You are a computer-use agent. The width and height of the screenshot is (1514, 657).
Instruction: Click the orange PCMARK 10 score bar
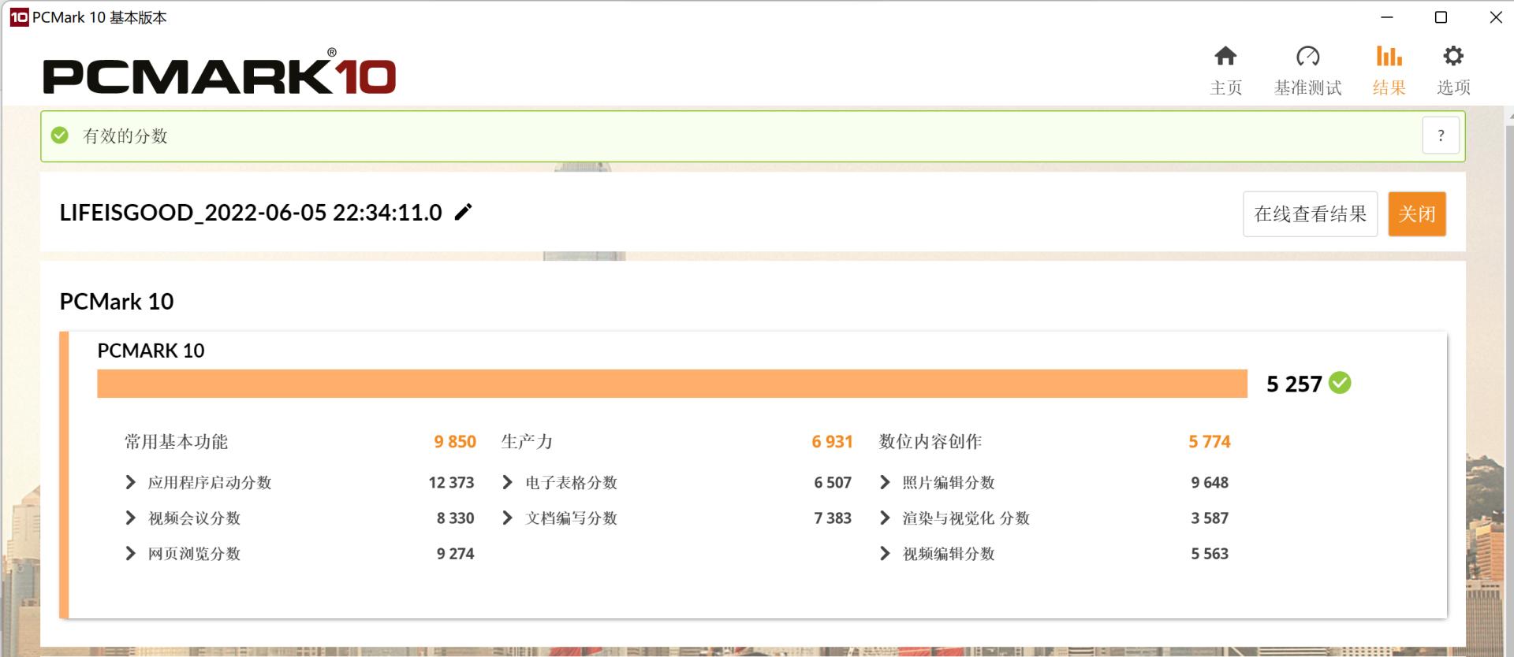[x=672, y=384]
